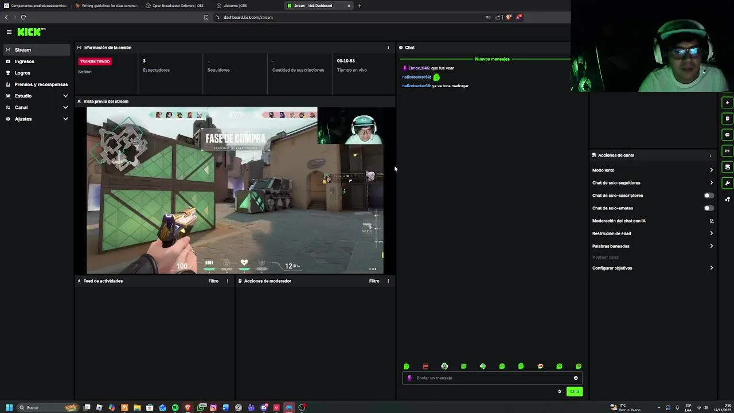734x413 pixels.
Task: Open moderator actions options menu
Action: (x=388, y=281)
